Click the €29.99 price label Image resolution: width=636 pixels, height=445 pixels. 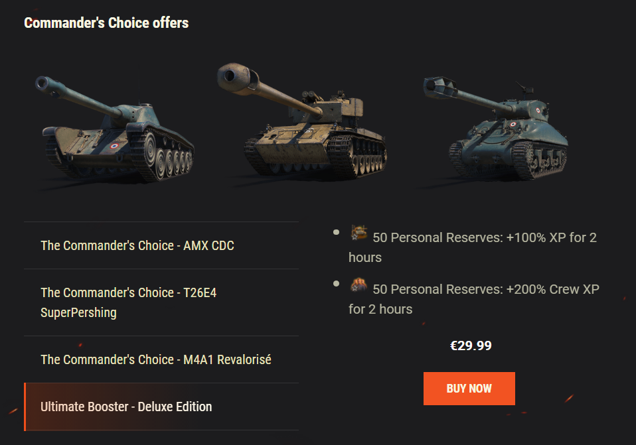point(471,346)
